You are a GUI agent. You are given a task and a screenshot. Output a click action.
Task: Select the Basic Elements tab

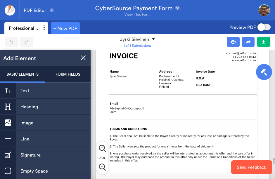pos(23,74)
